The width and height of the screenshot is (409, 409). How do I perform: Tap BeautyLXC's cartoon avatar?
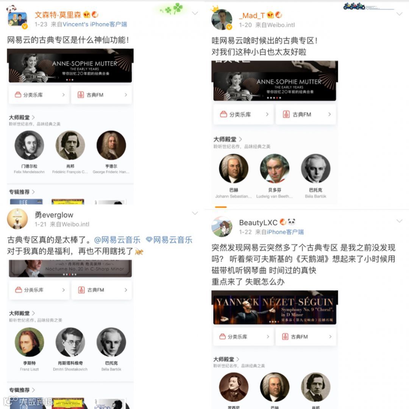(x=222, y=227)
